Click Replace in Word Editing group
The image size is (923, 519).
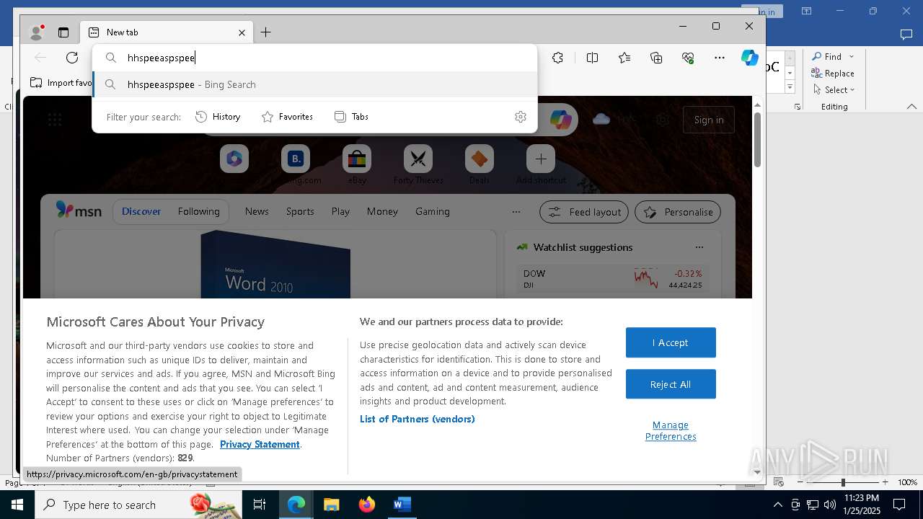pyautogui.click(x=833, y=73)
